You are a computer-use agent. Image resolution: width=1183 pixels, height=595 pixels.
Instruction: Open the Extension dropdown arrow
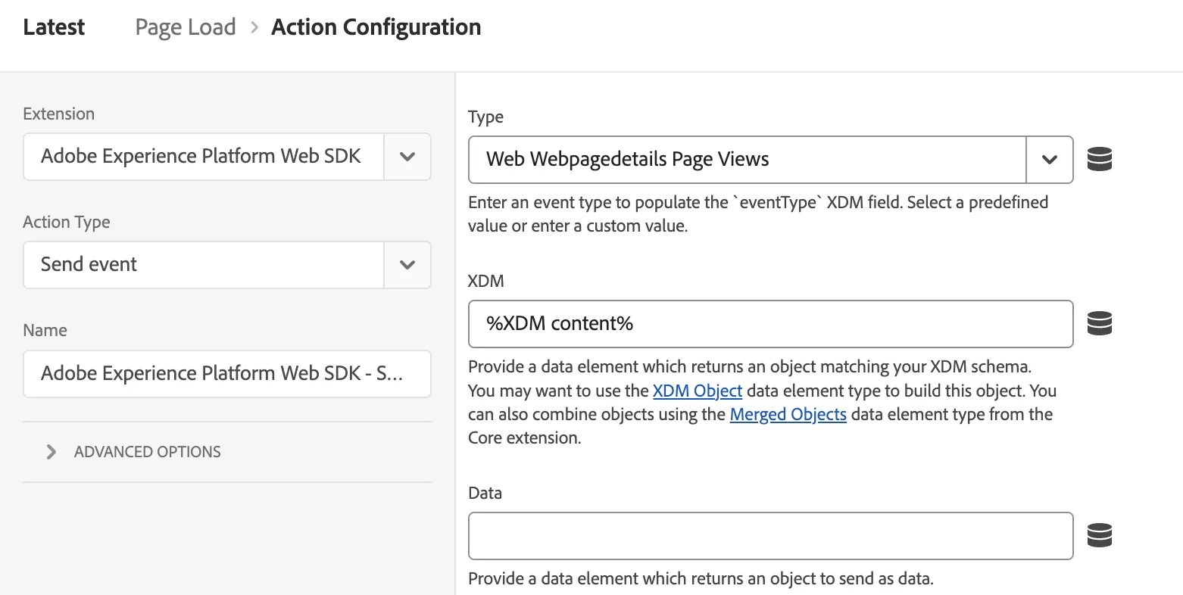407,157
